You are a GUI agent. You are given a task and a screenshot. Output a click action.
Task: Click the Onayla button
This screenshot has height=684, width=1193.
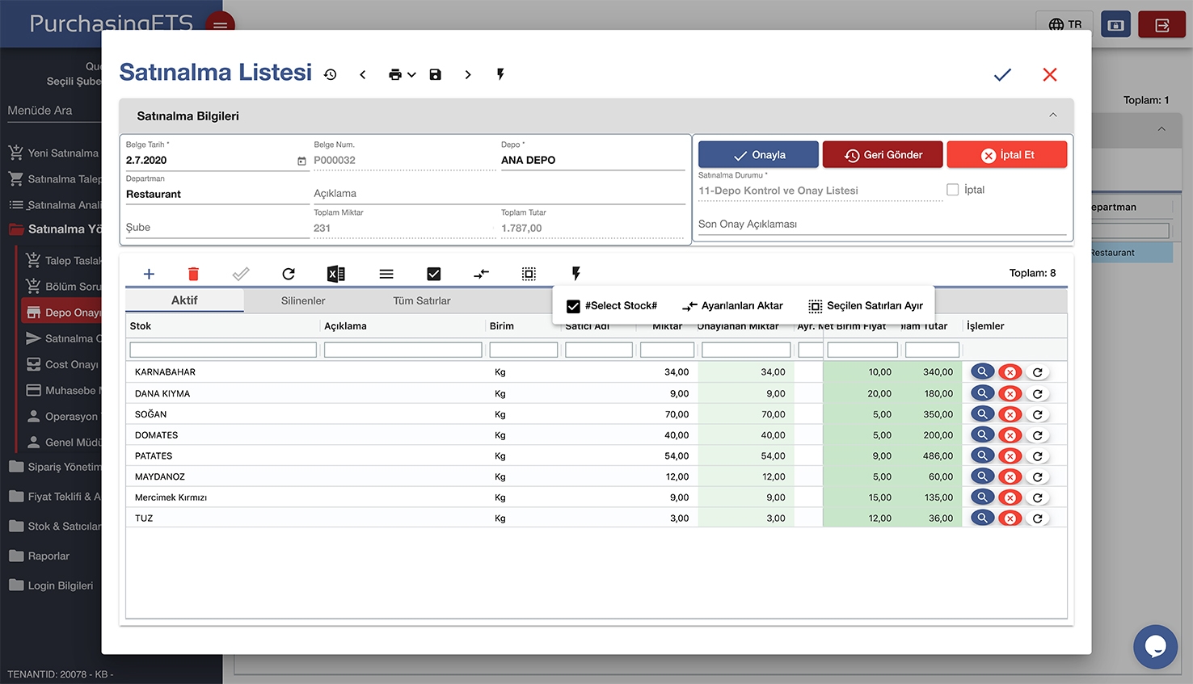[758, 154]
